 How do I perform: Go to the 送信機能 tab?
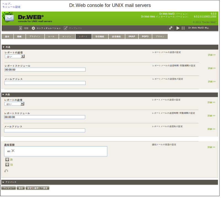[117, 37]
